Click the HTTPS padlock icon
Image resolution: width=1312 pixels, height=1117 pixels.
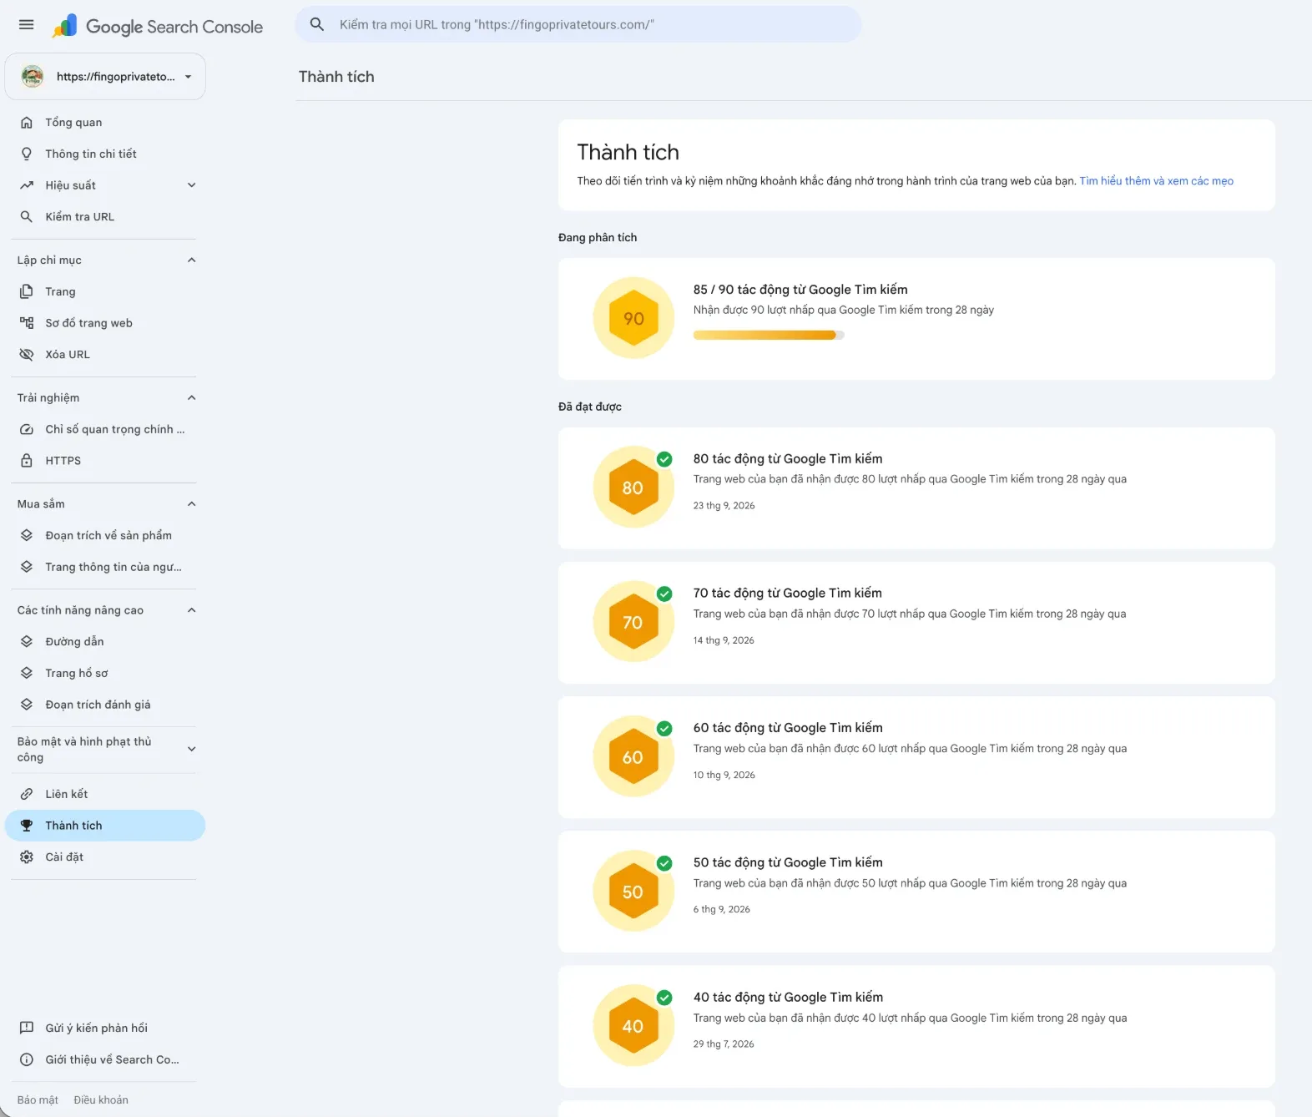click(x=27, y=461)
